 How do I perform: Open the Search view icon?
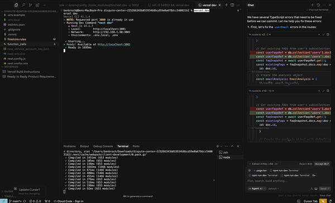pos(23,5)
